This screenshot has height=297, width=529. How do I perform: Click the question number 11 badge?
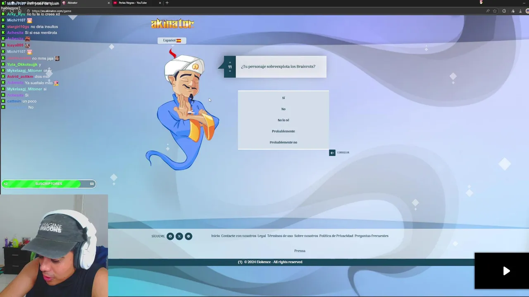pyautogui.click(x=230, y=67)
